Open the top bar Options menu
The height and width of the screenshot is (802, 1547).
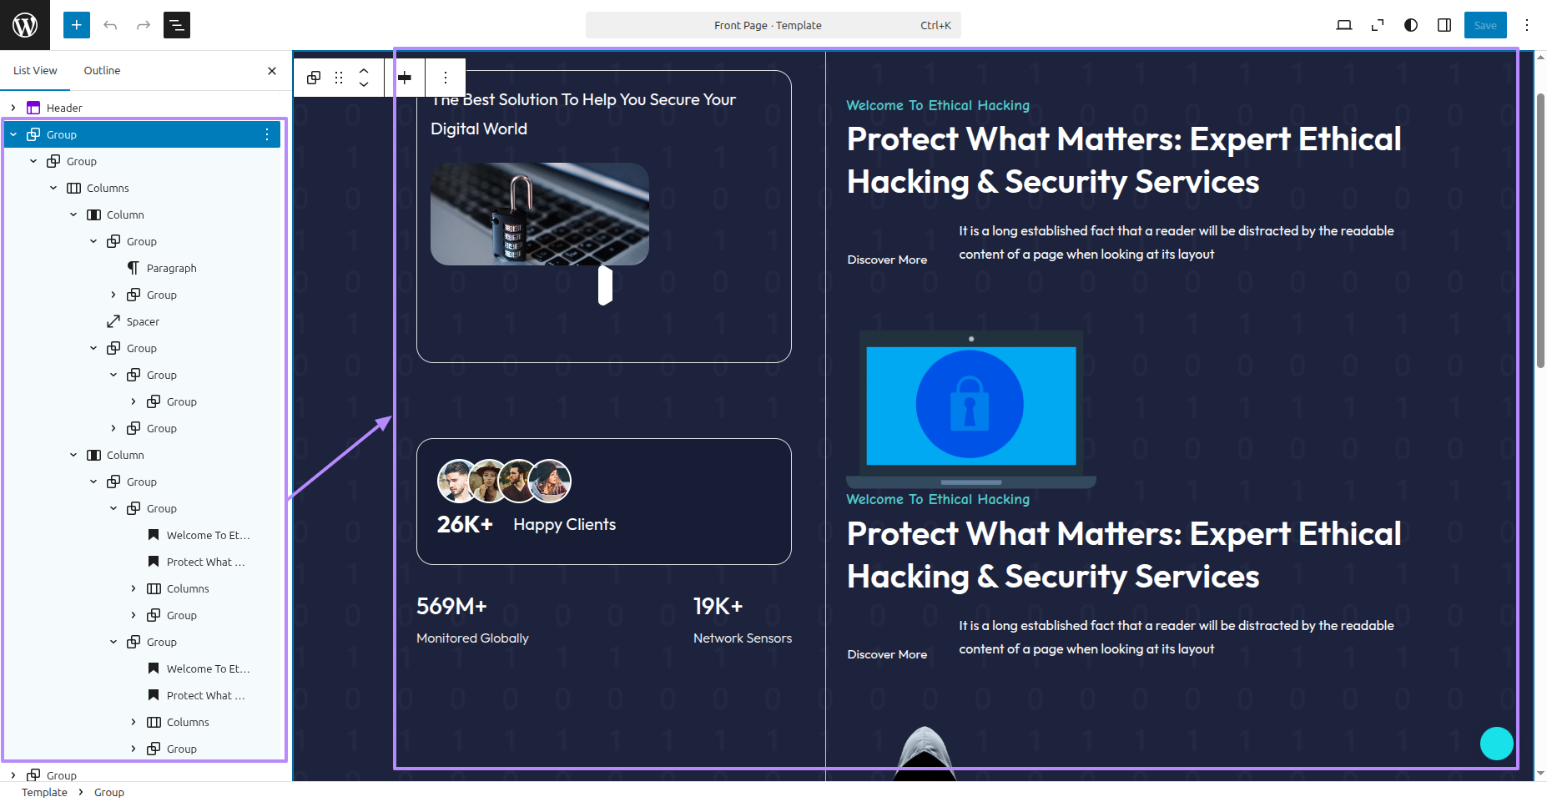pyautogui.click(x=1527, y=25)
